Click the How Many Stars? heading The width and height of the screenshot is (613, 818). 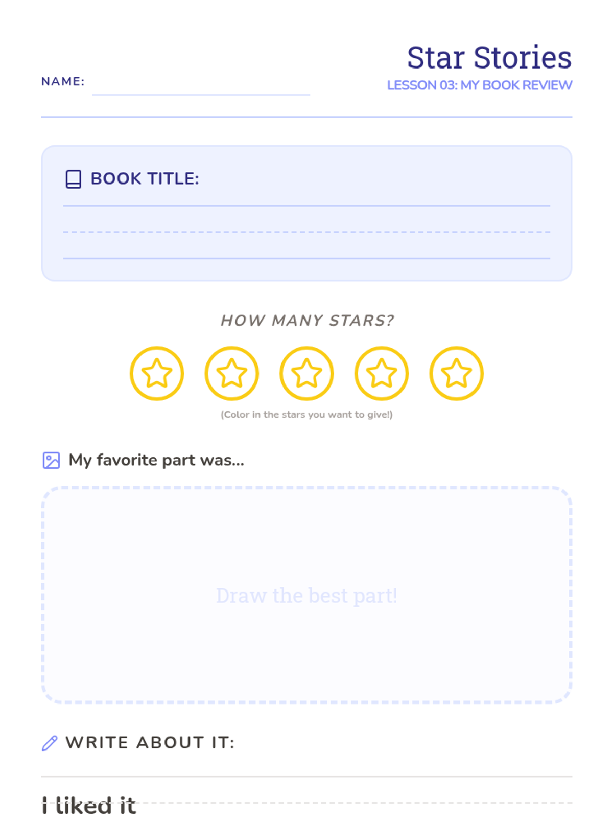307,320
